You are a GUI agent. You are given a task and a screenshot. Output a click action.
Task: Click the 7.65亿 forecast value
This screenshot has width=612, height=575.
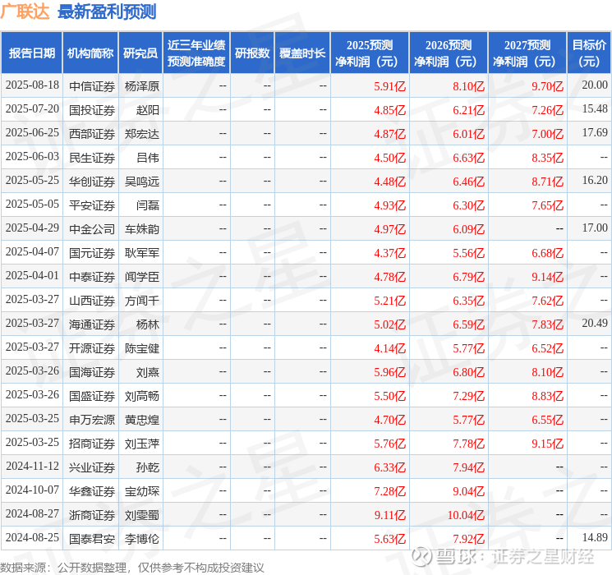pos(547,205)
